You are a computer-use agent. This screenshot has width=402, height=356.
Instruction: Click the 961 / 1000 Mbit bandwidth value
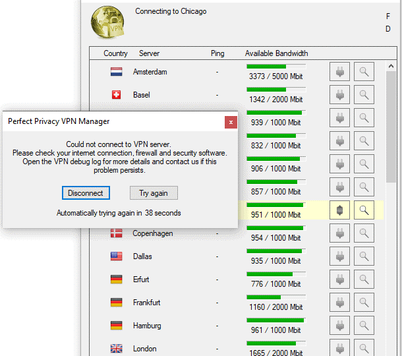click(x=276, y=330)
